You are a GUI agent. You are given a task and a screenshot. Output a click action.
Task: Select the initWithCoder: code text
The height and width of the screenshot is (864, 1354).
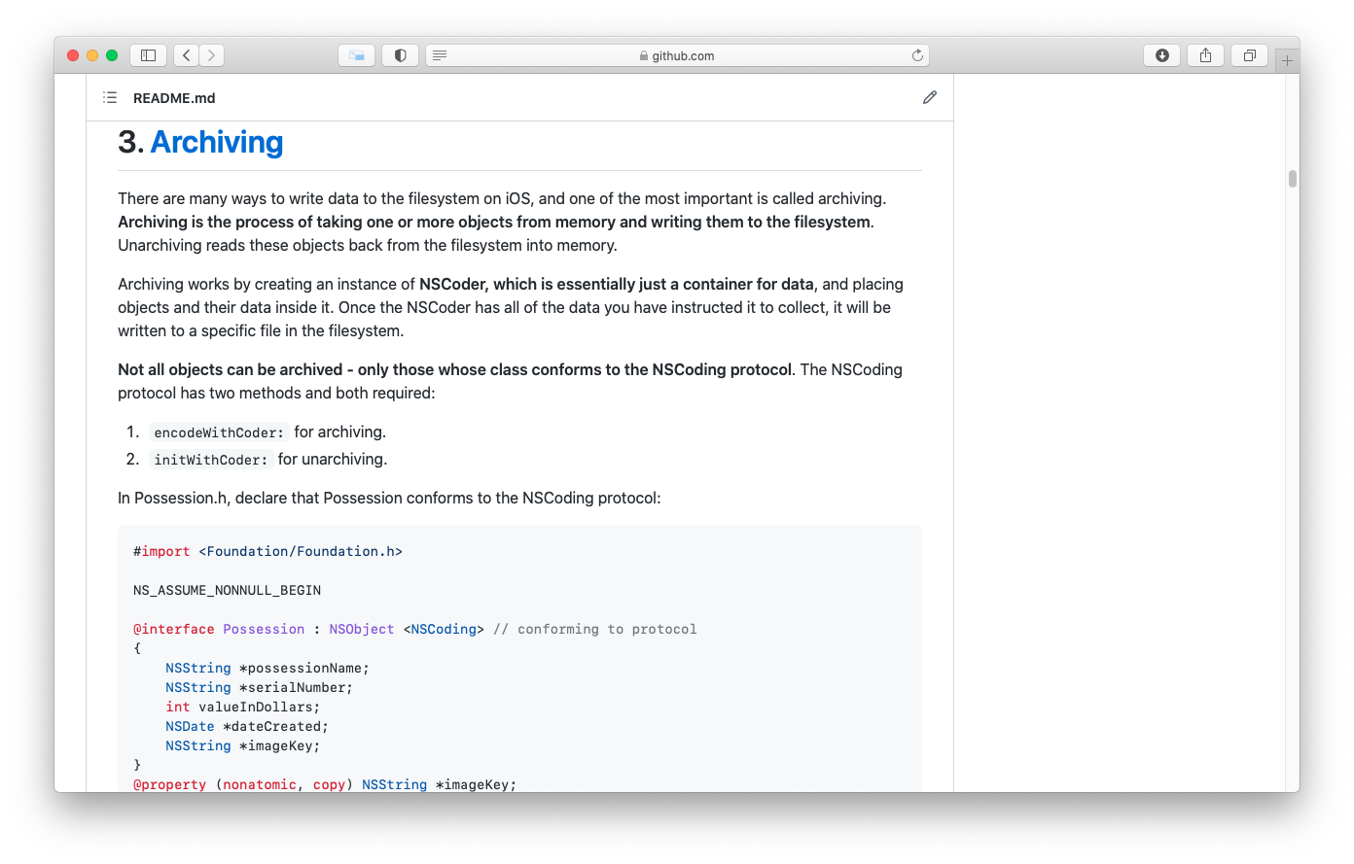click(x=210, y=460)
